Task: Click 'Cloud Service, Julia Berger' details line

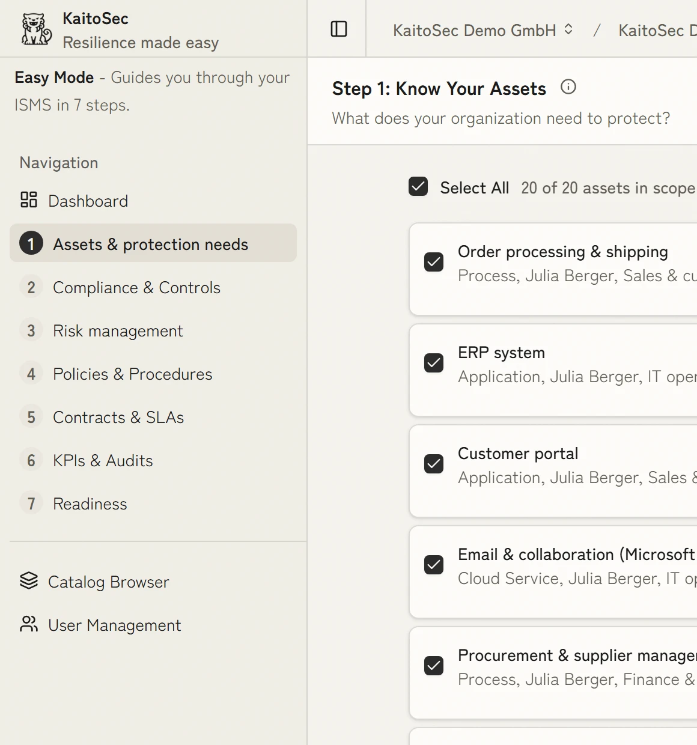Action: (x=577, y=579)
